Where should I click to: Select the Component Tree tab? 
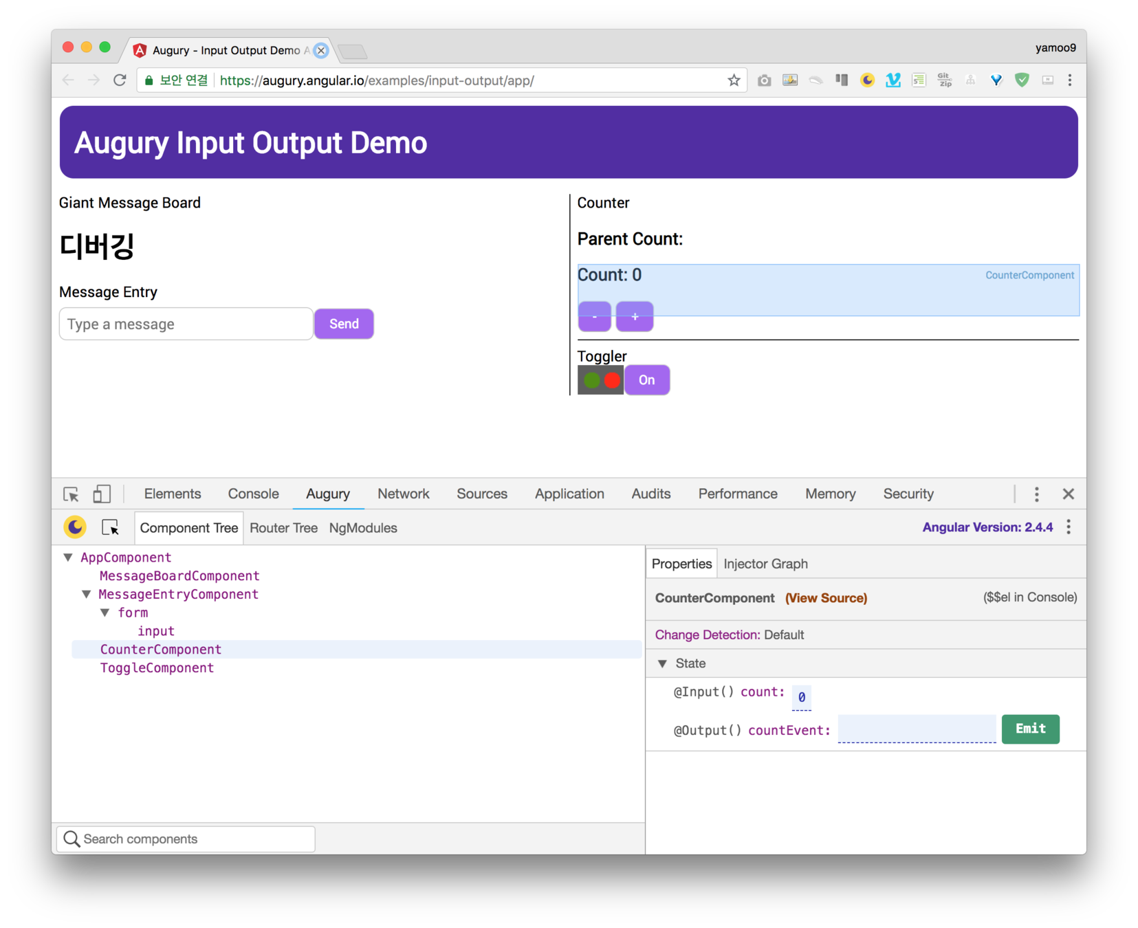pos(189,528)
